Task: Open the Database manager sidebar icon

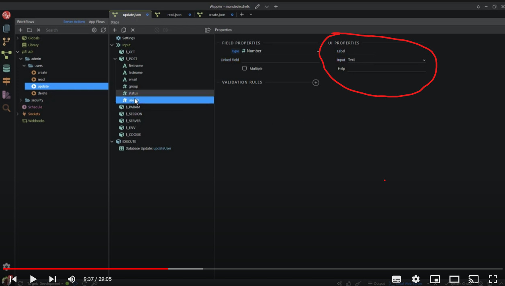Action: 6,68
